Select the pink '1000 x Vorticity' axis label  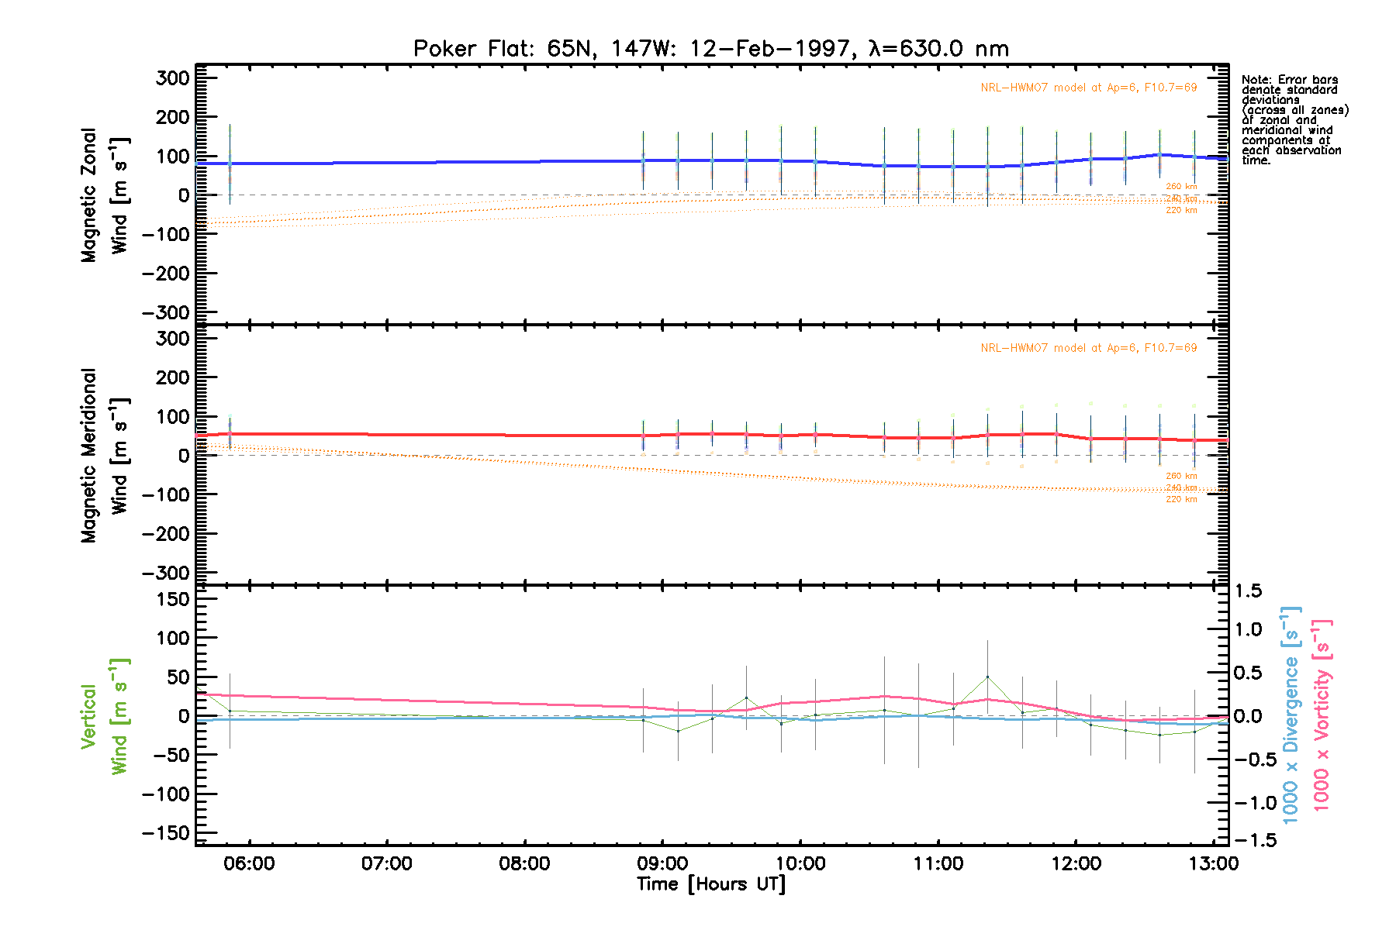click(1322, 716)
